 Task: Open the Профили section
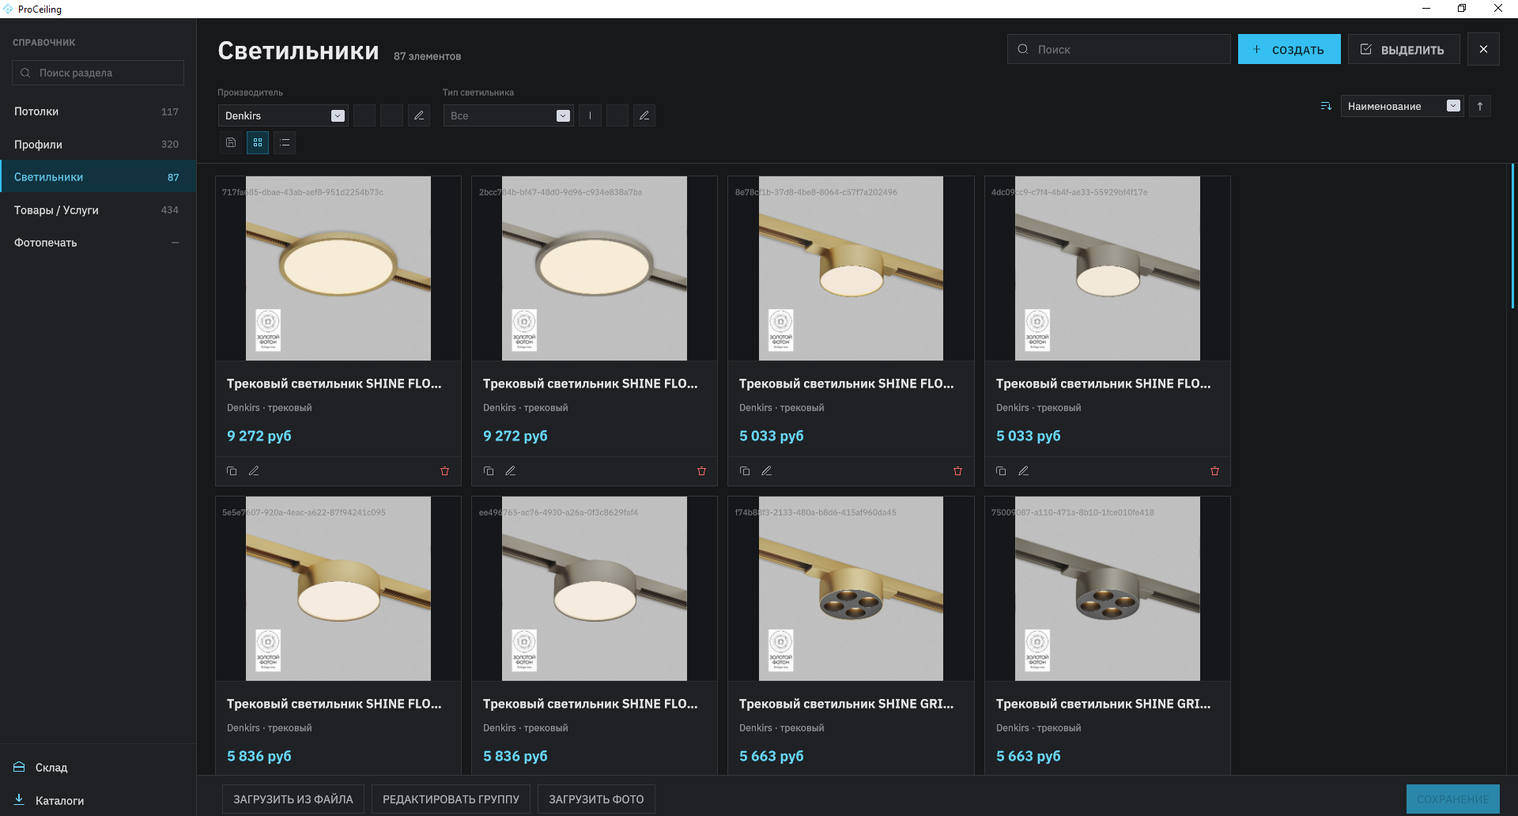pos(98,145)
